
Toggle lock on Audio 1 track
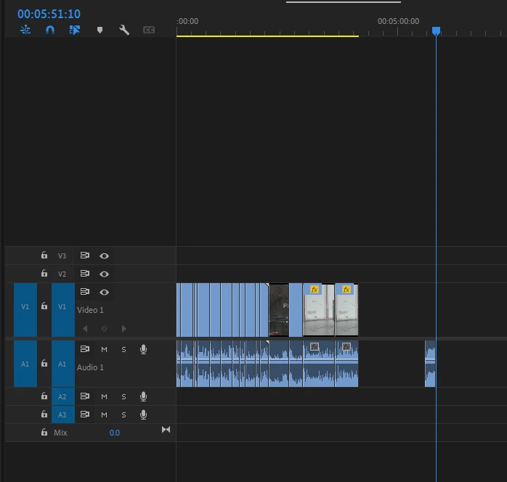(44, 364)
